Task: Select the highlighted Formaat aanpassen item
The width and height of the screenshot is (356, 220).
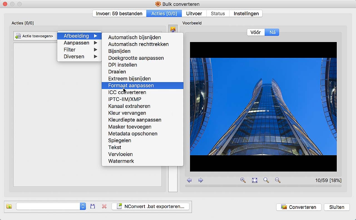Action: coord(142,85)
